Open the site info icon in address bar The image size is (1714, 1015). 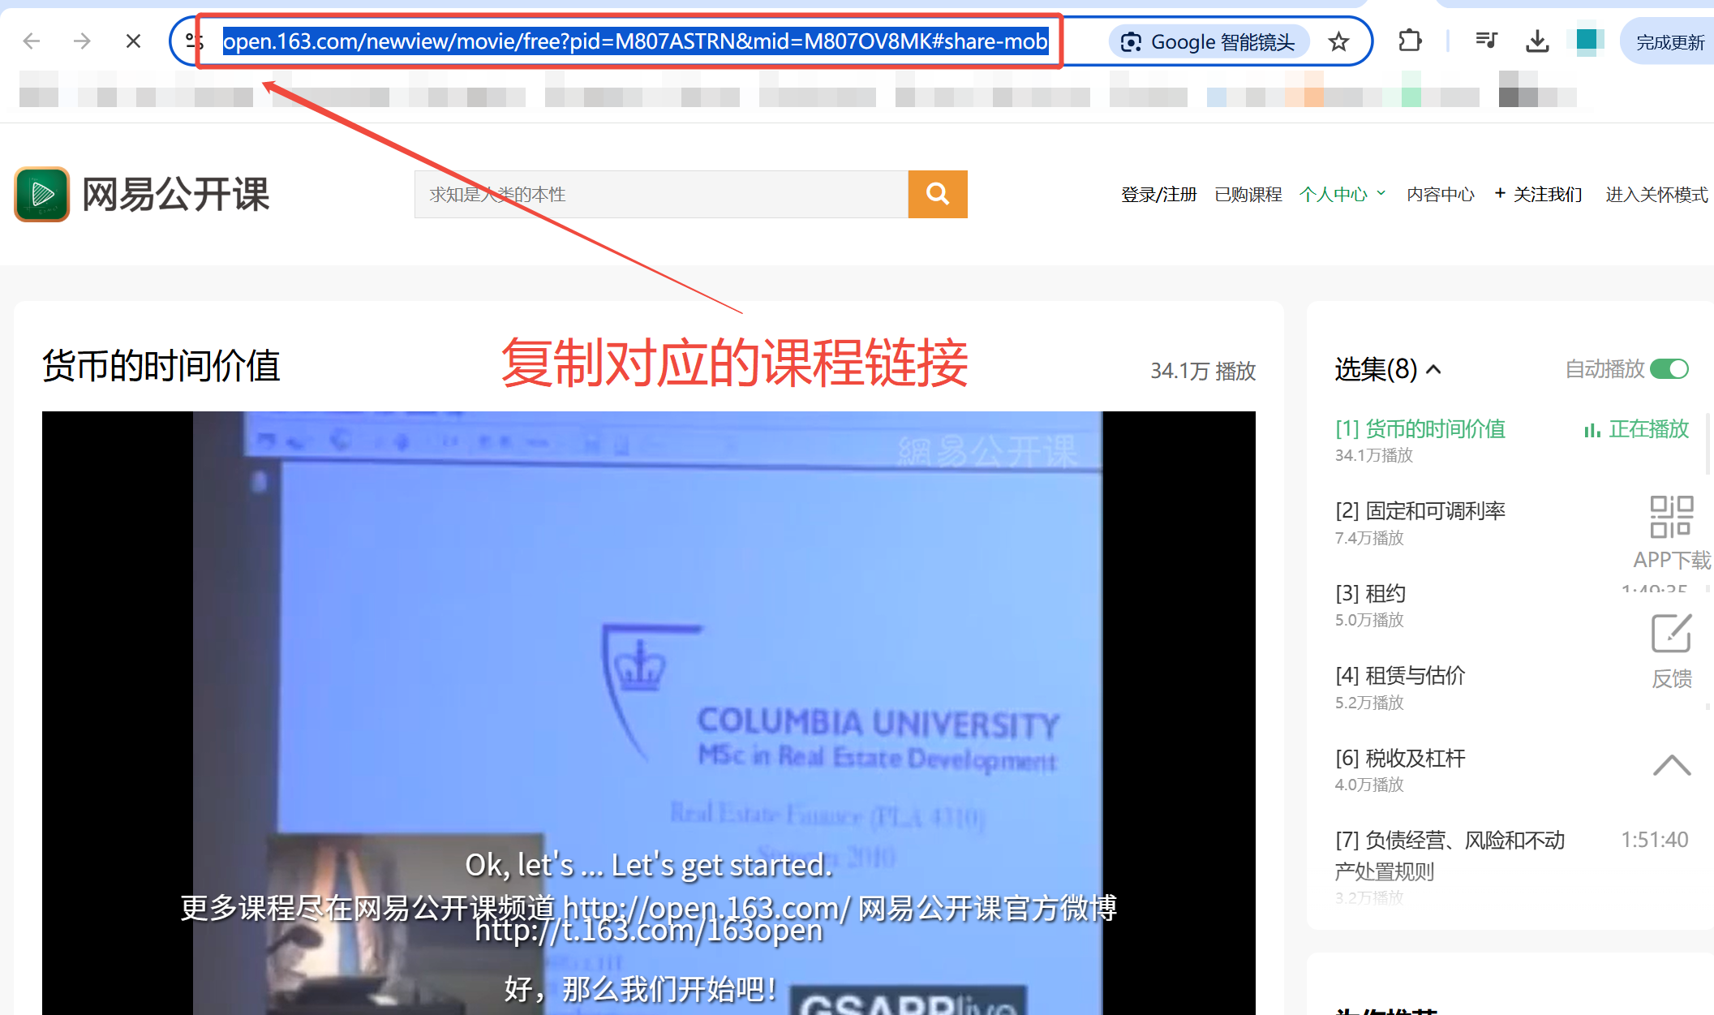[x=194, y=41]
